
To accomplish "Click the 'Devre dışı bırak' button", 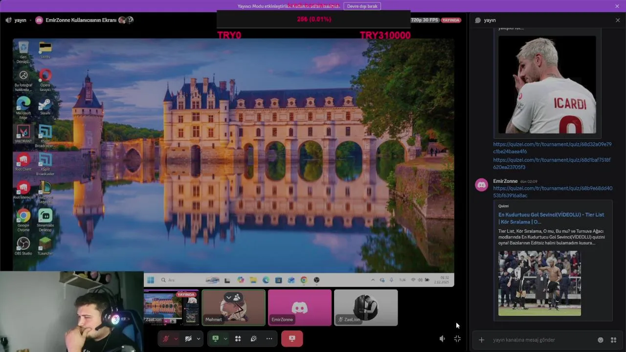I will (x=362, y=6).
